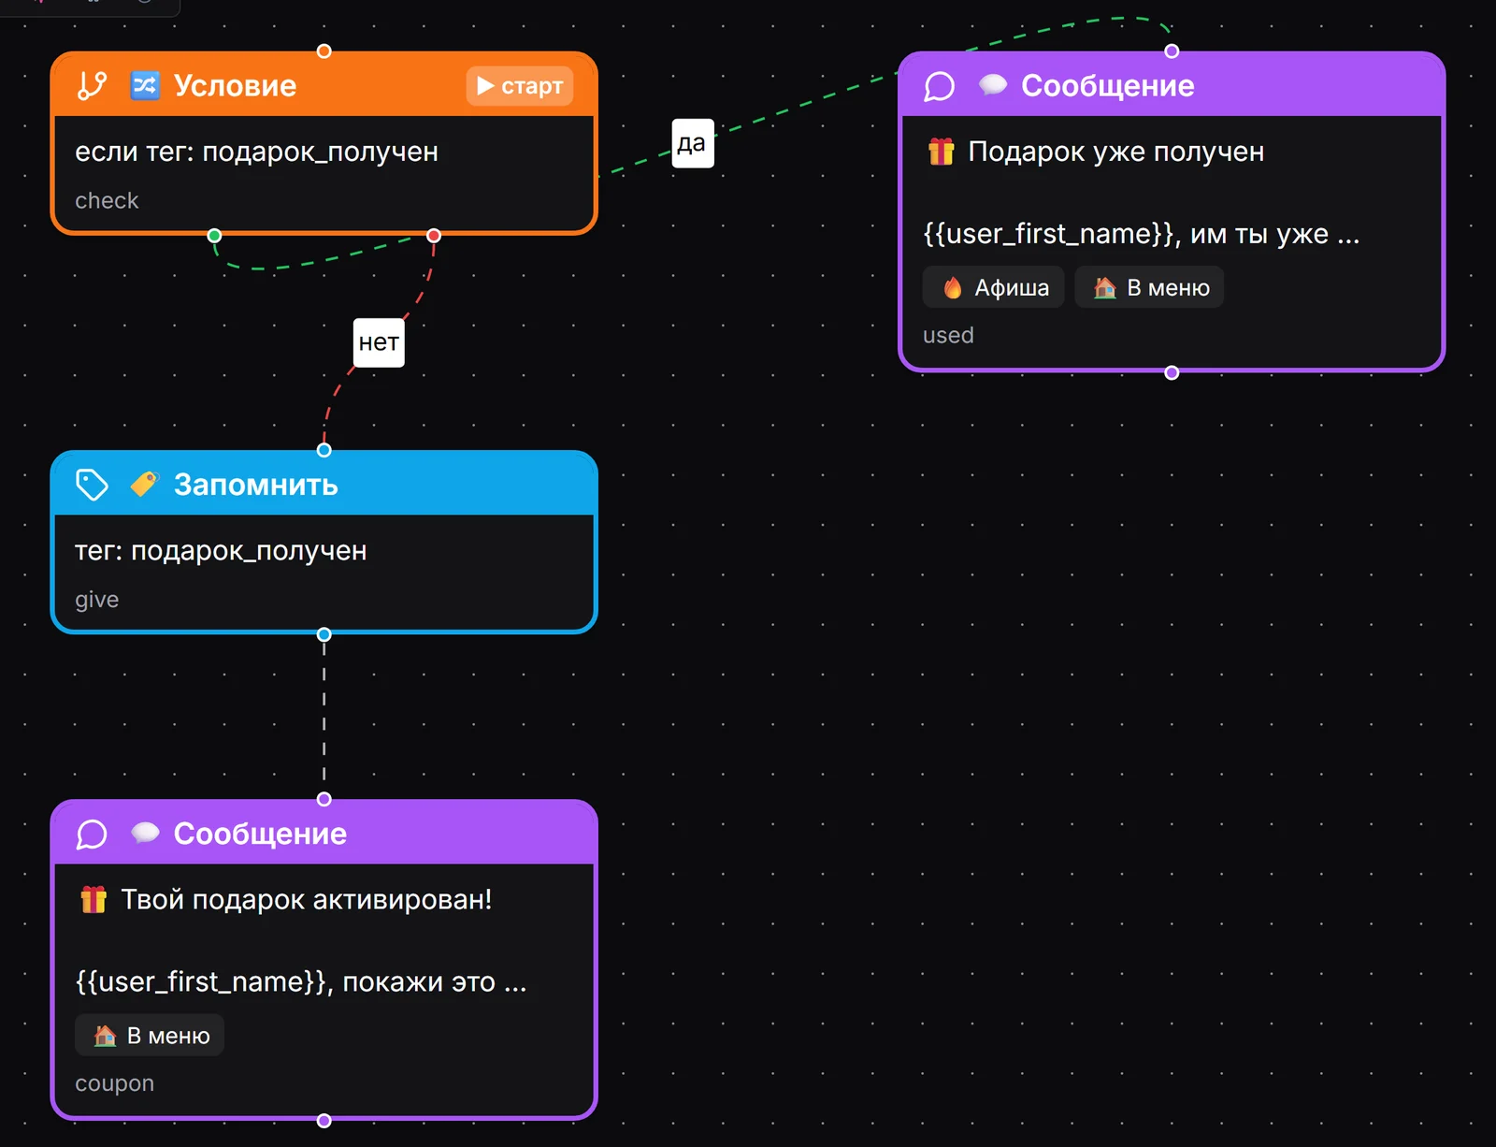Image resolution: width=1496 pixels, height=1147 pixels.
Task: Click the Твой подарок активирован! message text
Action: 306,899
